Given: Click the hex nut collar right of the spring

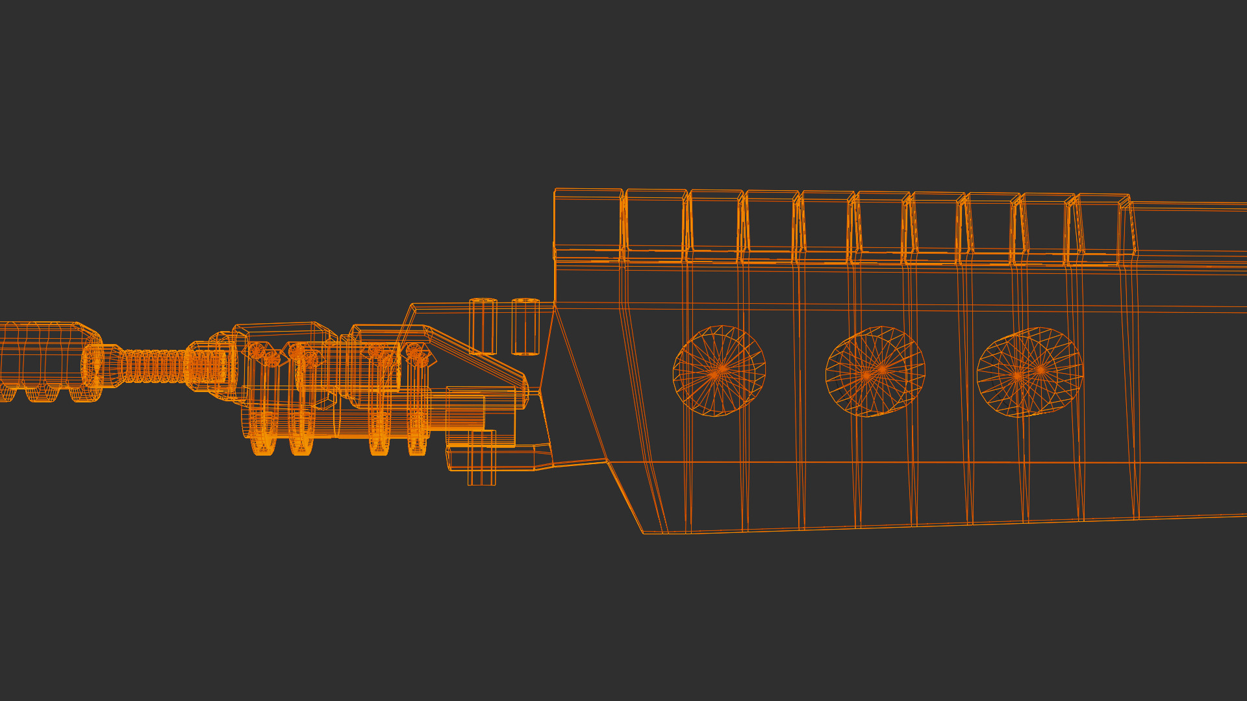Looking at the screenshot, I should coord(207,367).
